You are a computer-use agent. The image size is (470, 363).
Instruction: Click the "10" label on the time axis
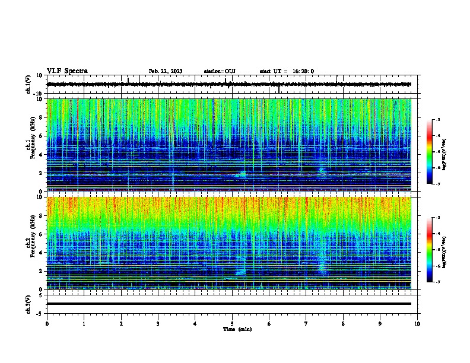(417, 324)
